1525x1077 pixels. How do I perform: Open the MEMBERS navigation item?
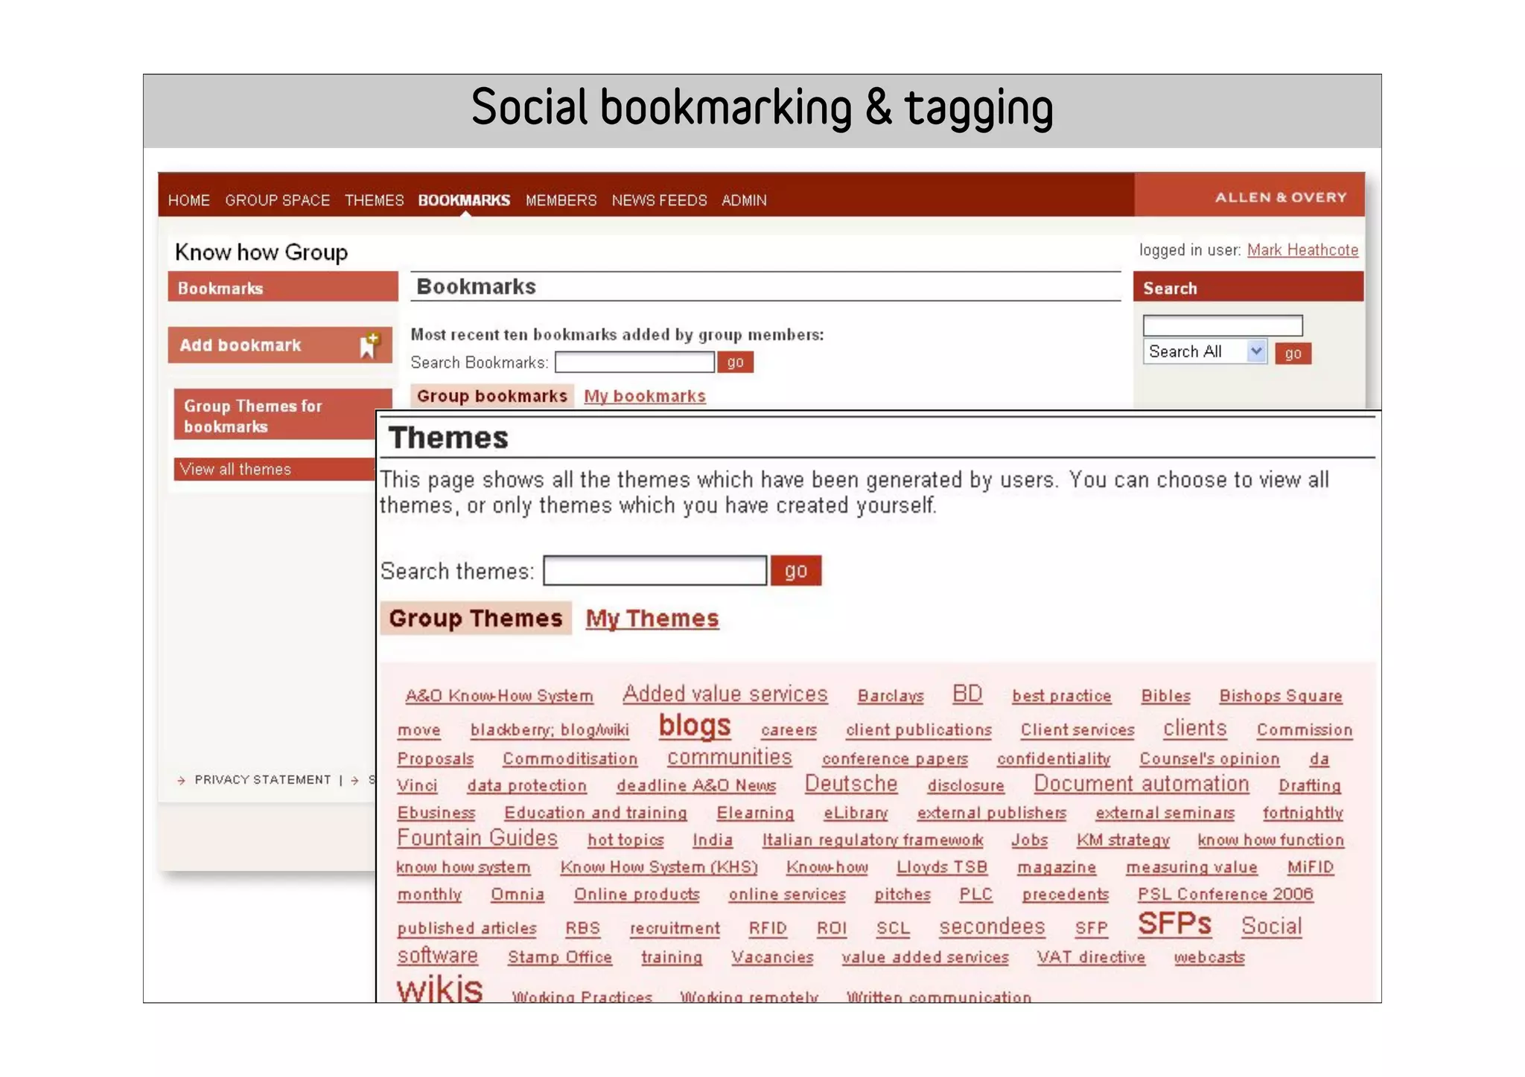coord(561,200)
